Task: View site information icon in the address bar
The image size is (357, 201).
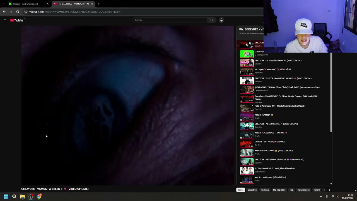Action: pos(26,12)
